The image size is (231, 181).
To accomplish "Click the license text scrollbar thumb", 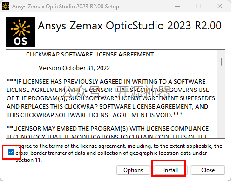I will [x=221, y=62].
